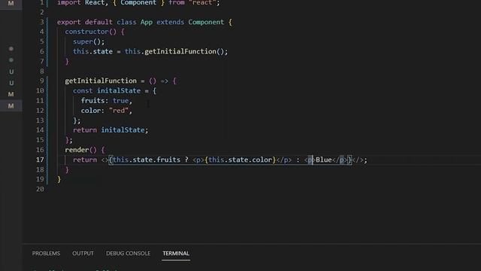Click 'render' method name on line 16
This screenshot has height=271, width=481.
pos(77,150)
